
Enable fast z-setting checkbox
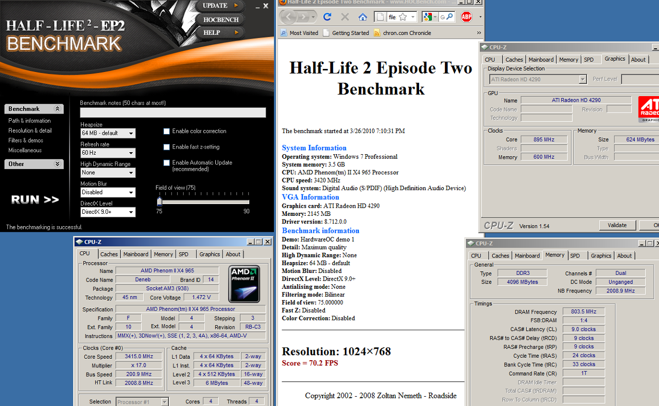[166, 147]
